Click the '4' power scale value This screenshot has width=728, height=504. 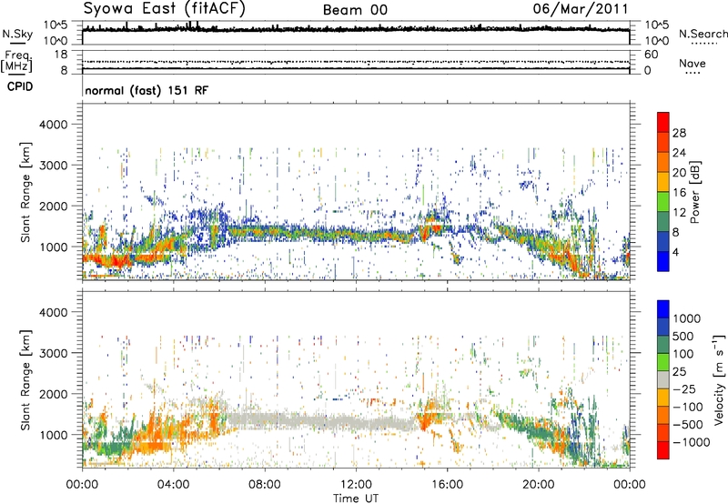click(x=676, y=253)
